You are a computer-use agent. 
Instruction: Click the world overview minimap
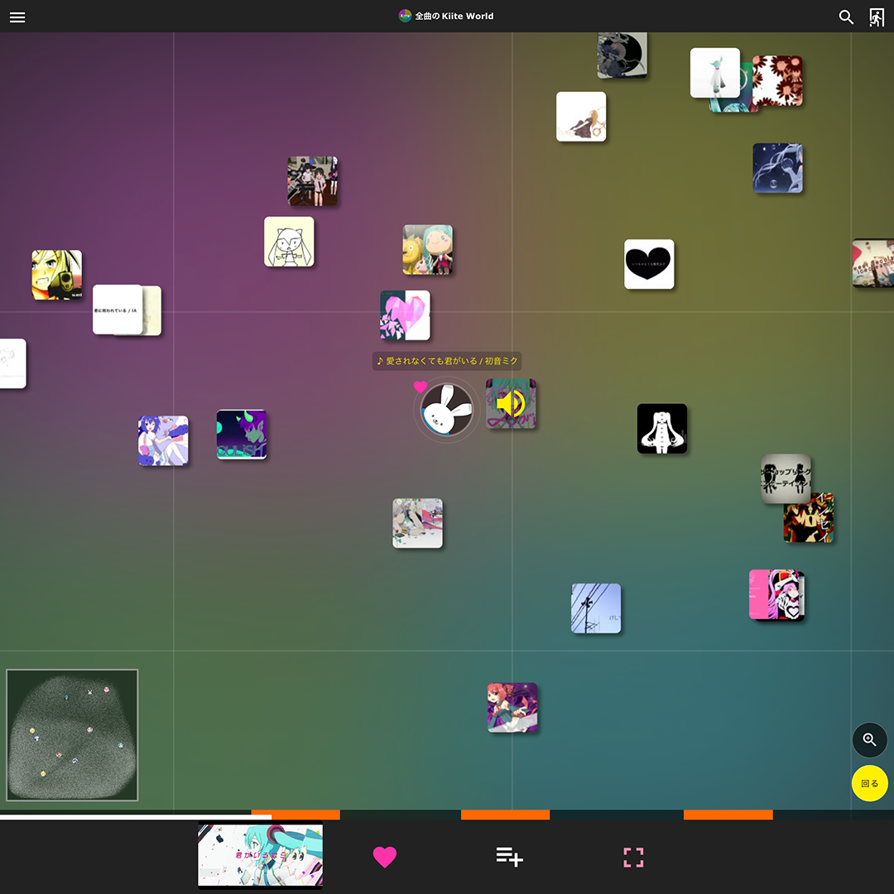click(x=72, y=735)
